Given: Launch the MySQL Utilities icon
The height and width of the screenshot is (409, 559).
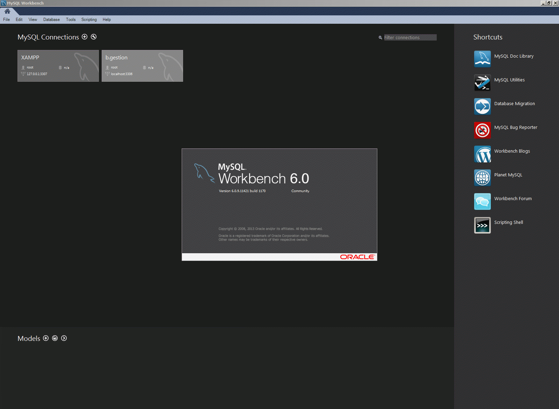Looking at the screenshot, I should [x=482, y=83].
